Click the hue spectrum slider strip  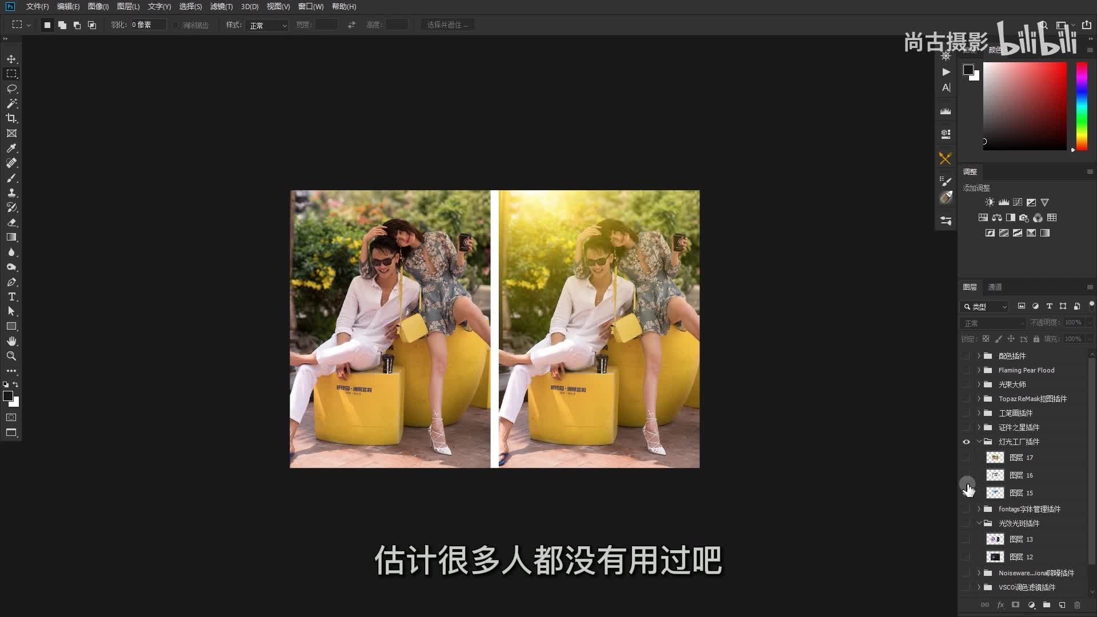pyautogui.click(x=1082, y=106)
